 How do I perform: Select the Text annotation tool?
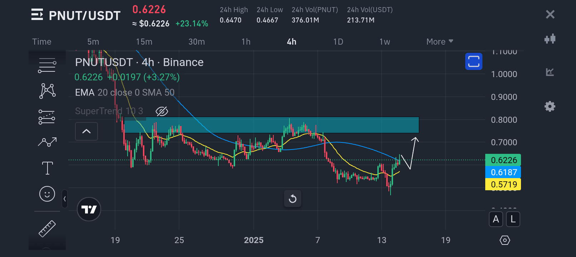(47, 168)
